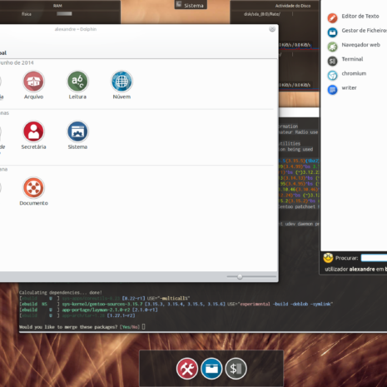Click the Arquivo label text
The height and width of the screenshot is (387, 387).
tap(33, 97)
